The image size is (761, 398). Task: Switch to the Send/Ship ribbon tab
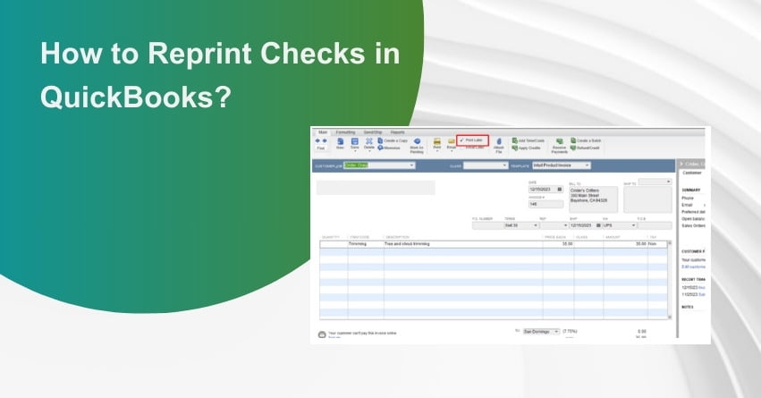373,132
